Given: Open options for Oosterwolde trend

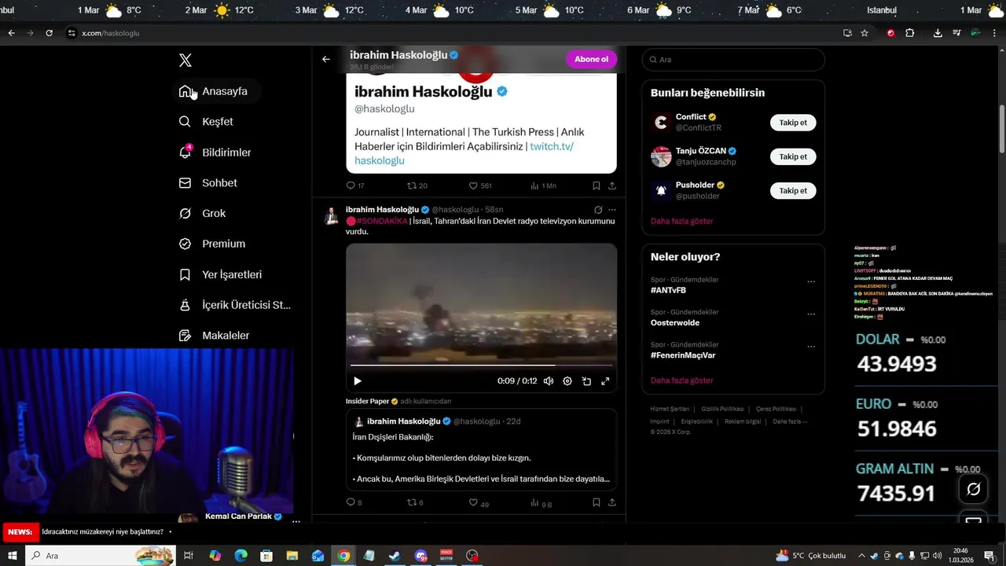Looking at the screenshot, I should point(811,314).
